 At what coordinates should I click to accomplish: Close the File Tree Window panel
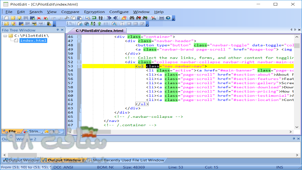[x=62, y=30]
